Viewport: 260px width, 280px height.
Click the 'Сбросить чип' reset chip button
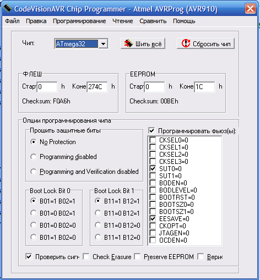205,43
